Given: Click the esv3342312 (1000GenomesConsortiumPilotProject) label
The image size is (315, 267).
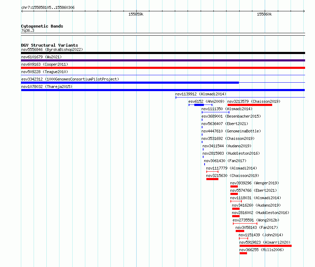Looking at the screenshot, I should [70, 79].
